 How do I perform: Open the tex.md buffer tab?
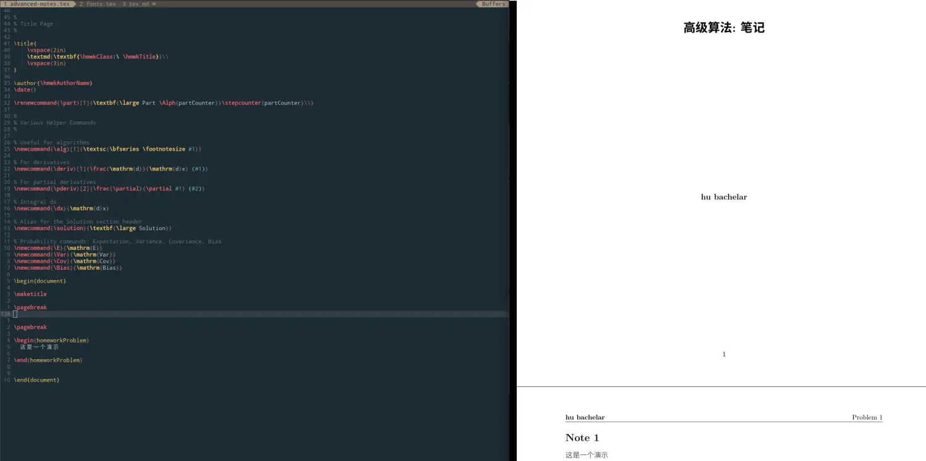point(136,4)
